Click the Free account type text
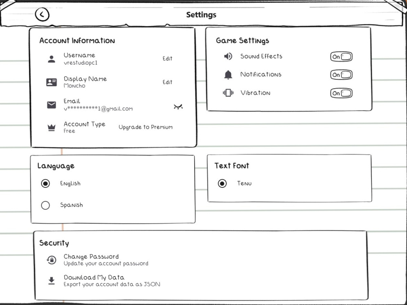 pyautogui.click(x=69, y=131)
